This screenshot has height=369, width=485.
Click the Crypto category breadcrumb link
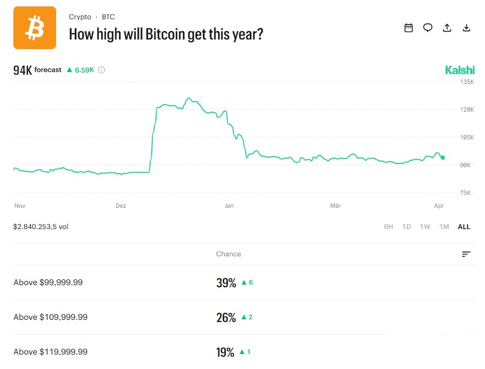point(80,17)
